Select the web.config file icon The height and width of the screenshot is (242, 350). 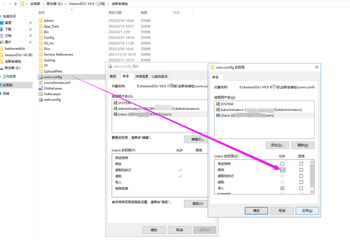41,100
